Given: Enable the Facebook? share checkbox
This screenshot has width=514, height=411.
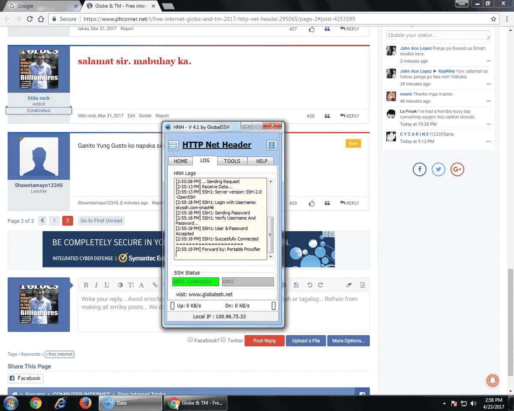Looking at the screenshot, I should coord(190,340).
